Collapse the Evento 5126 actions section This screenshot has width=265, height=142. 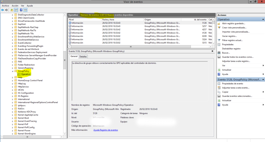(263, 80)
